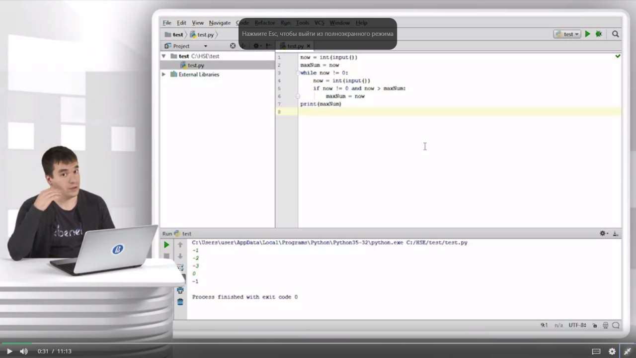Play the video
The image size is (636, 358).
coord(9,351)
